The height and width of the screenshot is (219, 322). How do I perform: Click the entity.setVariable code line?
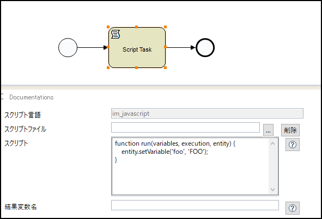(x=165, y=152)
